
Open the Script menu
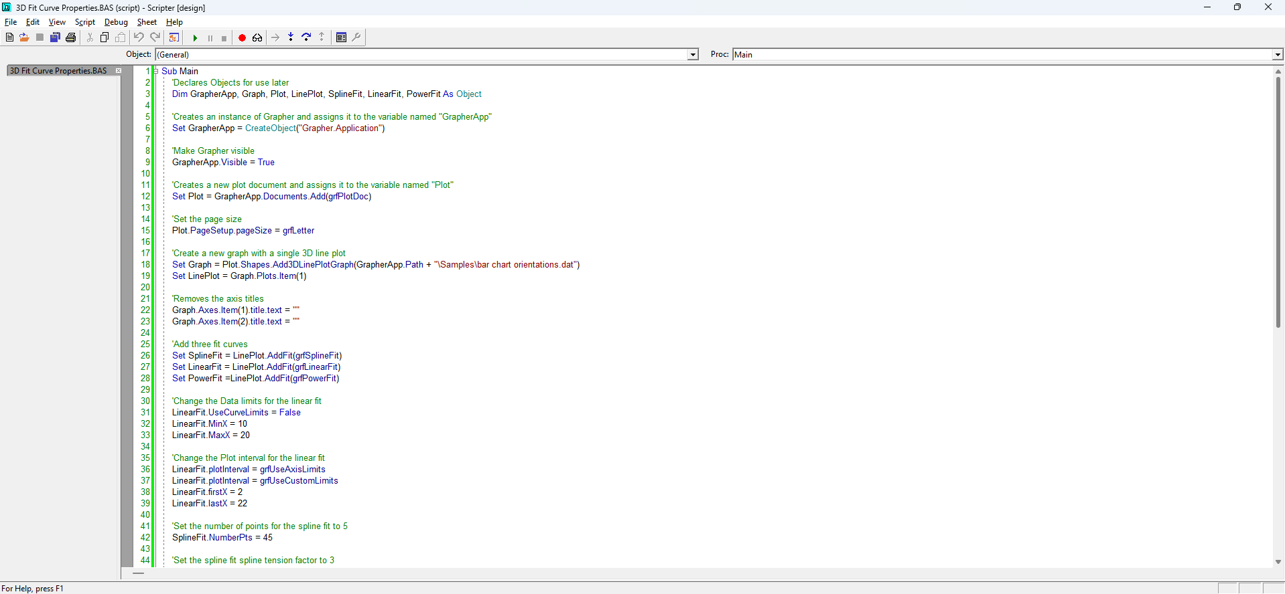pyautogui.click(x=85, y=22)
